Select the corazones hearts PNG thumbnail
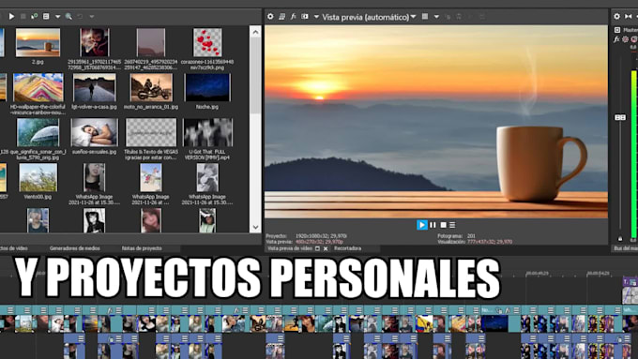Image resolution: width=638 pixels, height=359 pixels. tap(207, 42)
